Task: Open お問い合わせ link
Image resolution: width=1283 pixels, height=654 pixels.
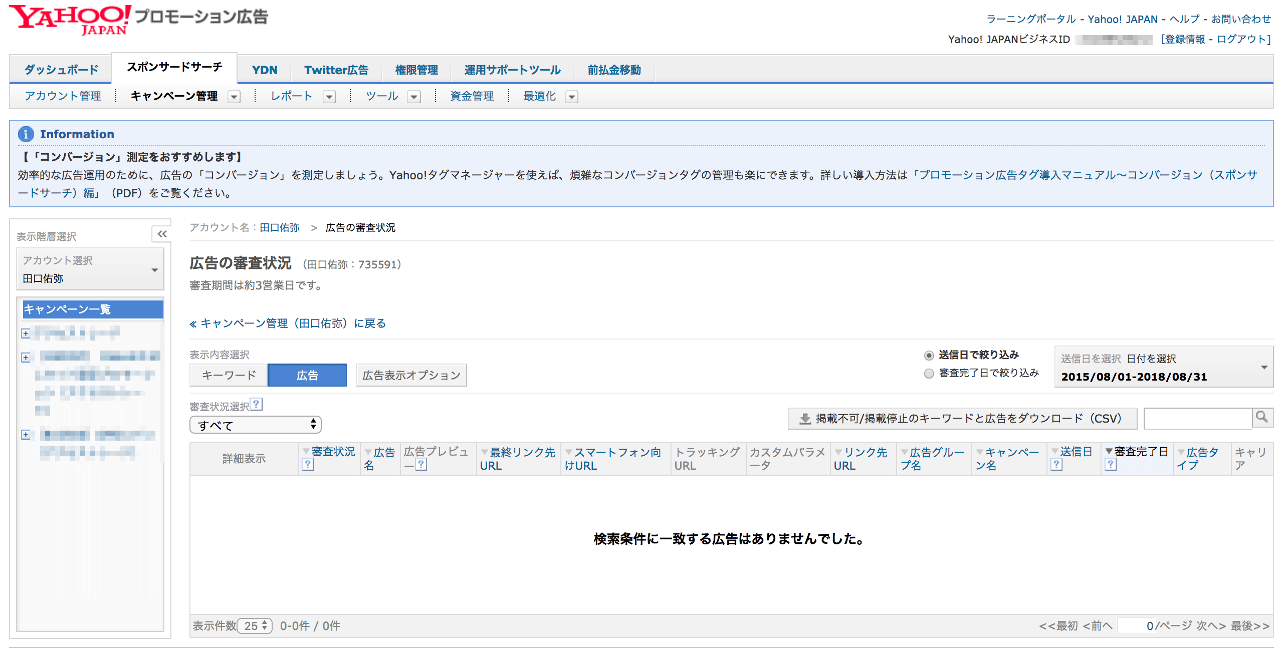Action: pyautogui.click(x=1241, y=19)
